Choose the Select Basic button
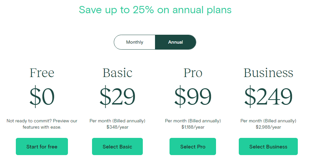311x165 pixels. point(117,146)
